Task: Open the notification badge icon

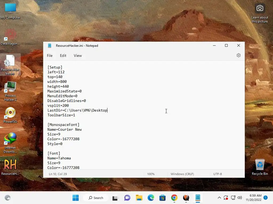Action: [x=266, y=198]
